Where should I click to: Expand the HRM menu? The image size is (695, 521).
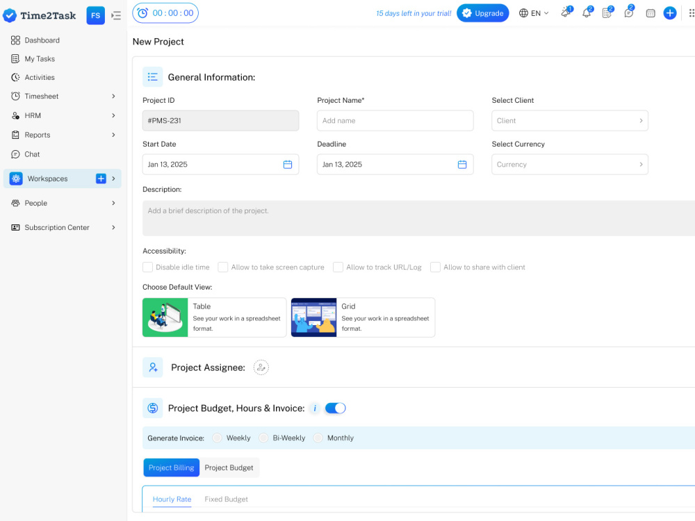point(114,115)
